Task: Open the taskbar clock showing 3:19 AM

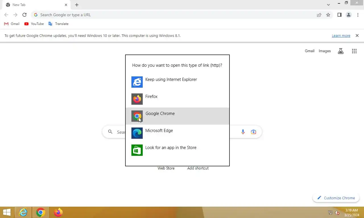Action: [x=351, y=213]
